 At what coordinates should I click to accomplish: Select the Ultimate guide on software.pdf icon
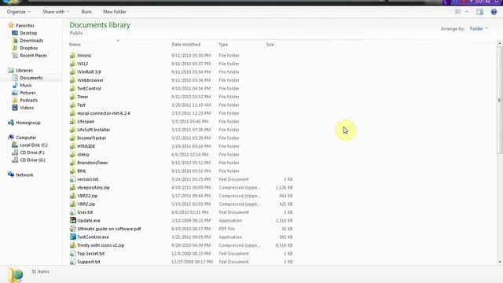pyautogui.click(x=73, y=229)
